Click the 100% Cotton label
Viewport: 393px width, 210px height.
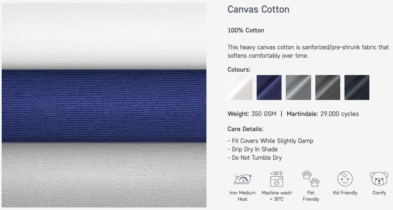[246, 30]
